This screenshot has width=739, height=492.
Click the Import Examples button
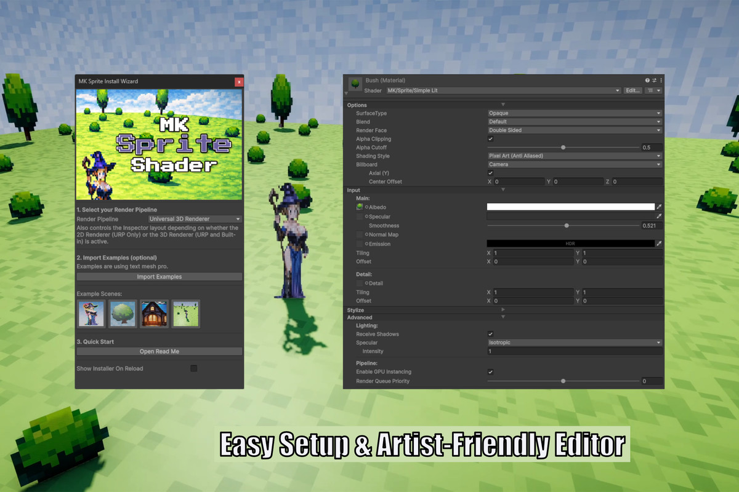[159, 276]
